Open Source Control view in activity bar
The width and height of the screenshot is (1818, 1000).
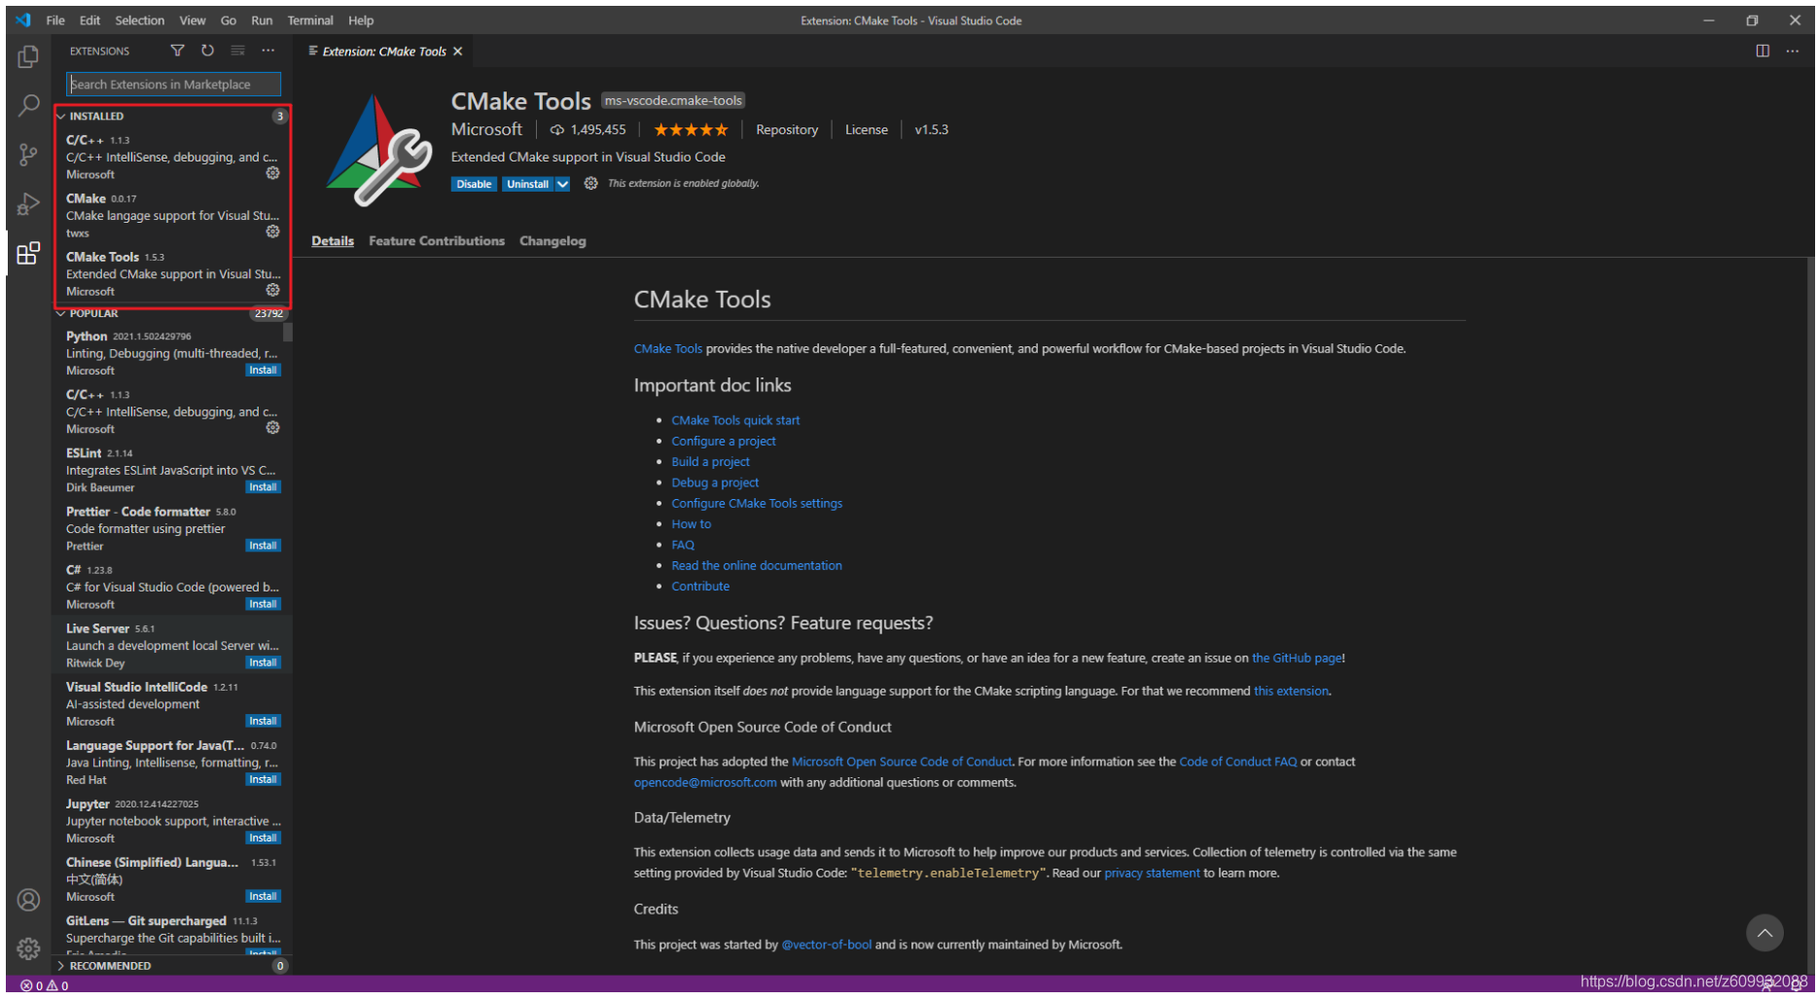point(28,154)
